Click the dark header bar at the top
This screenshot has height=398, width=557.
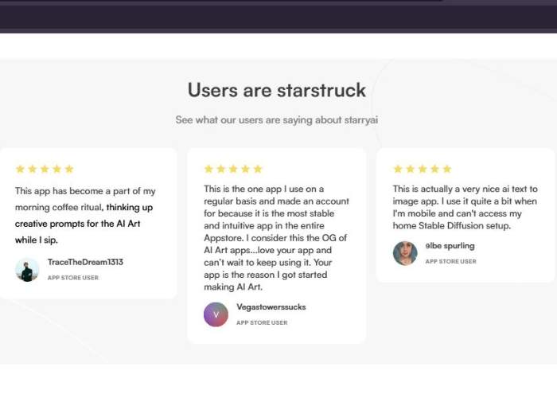click(278, 17)
